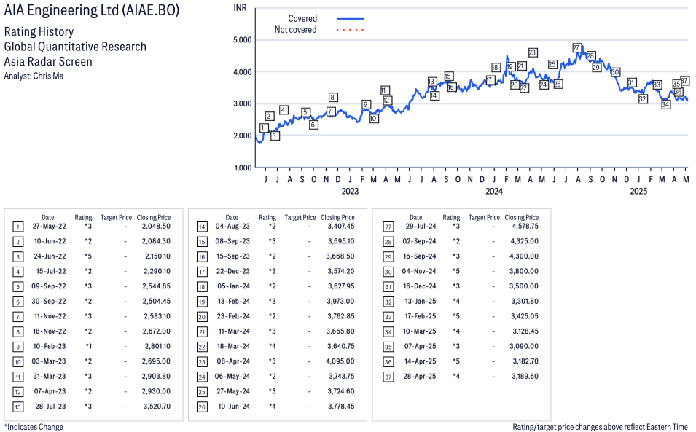Image resolution: width=696 pixels, height=432 pixels.
Task: Click the date 14-Apr-25
Action: pos(420,361)
